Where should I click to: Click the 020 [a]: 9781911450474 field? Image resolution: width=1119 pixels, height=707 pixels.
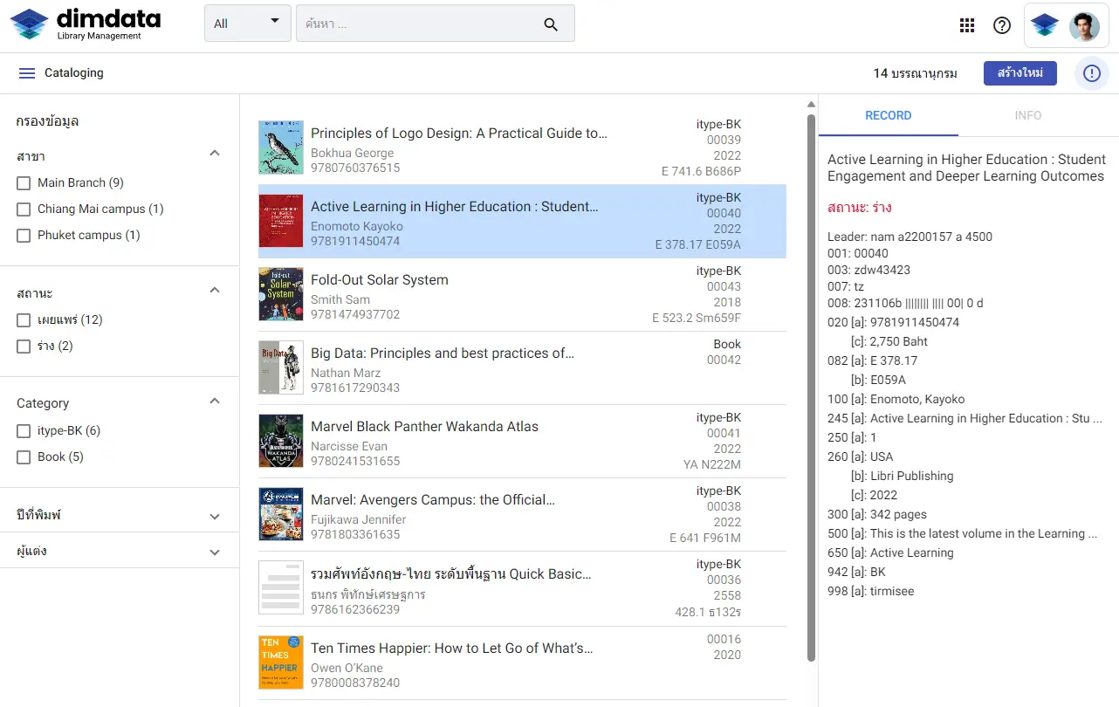[x=893, y=322]
